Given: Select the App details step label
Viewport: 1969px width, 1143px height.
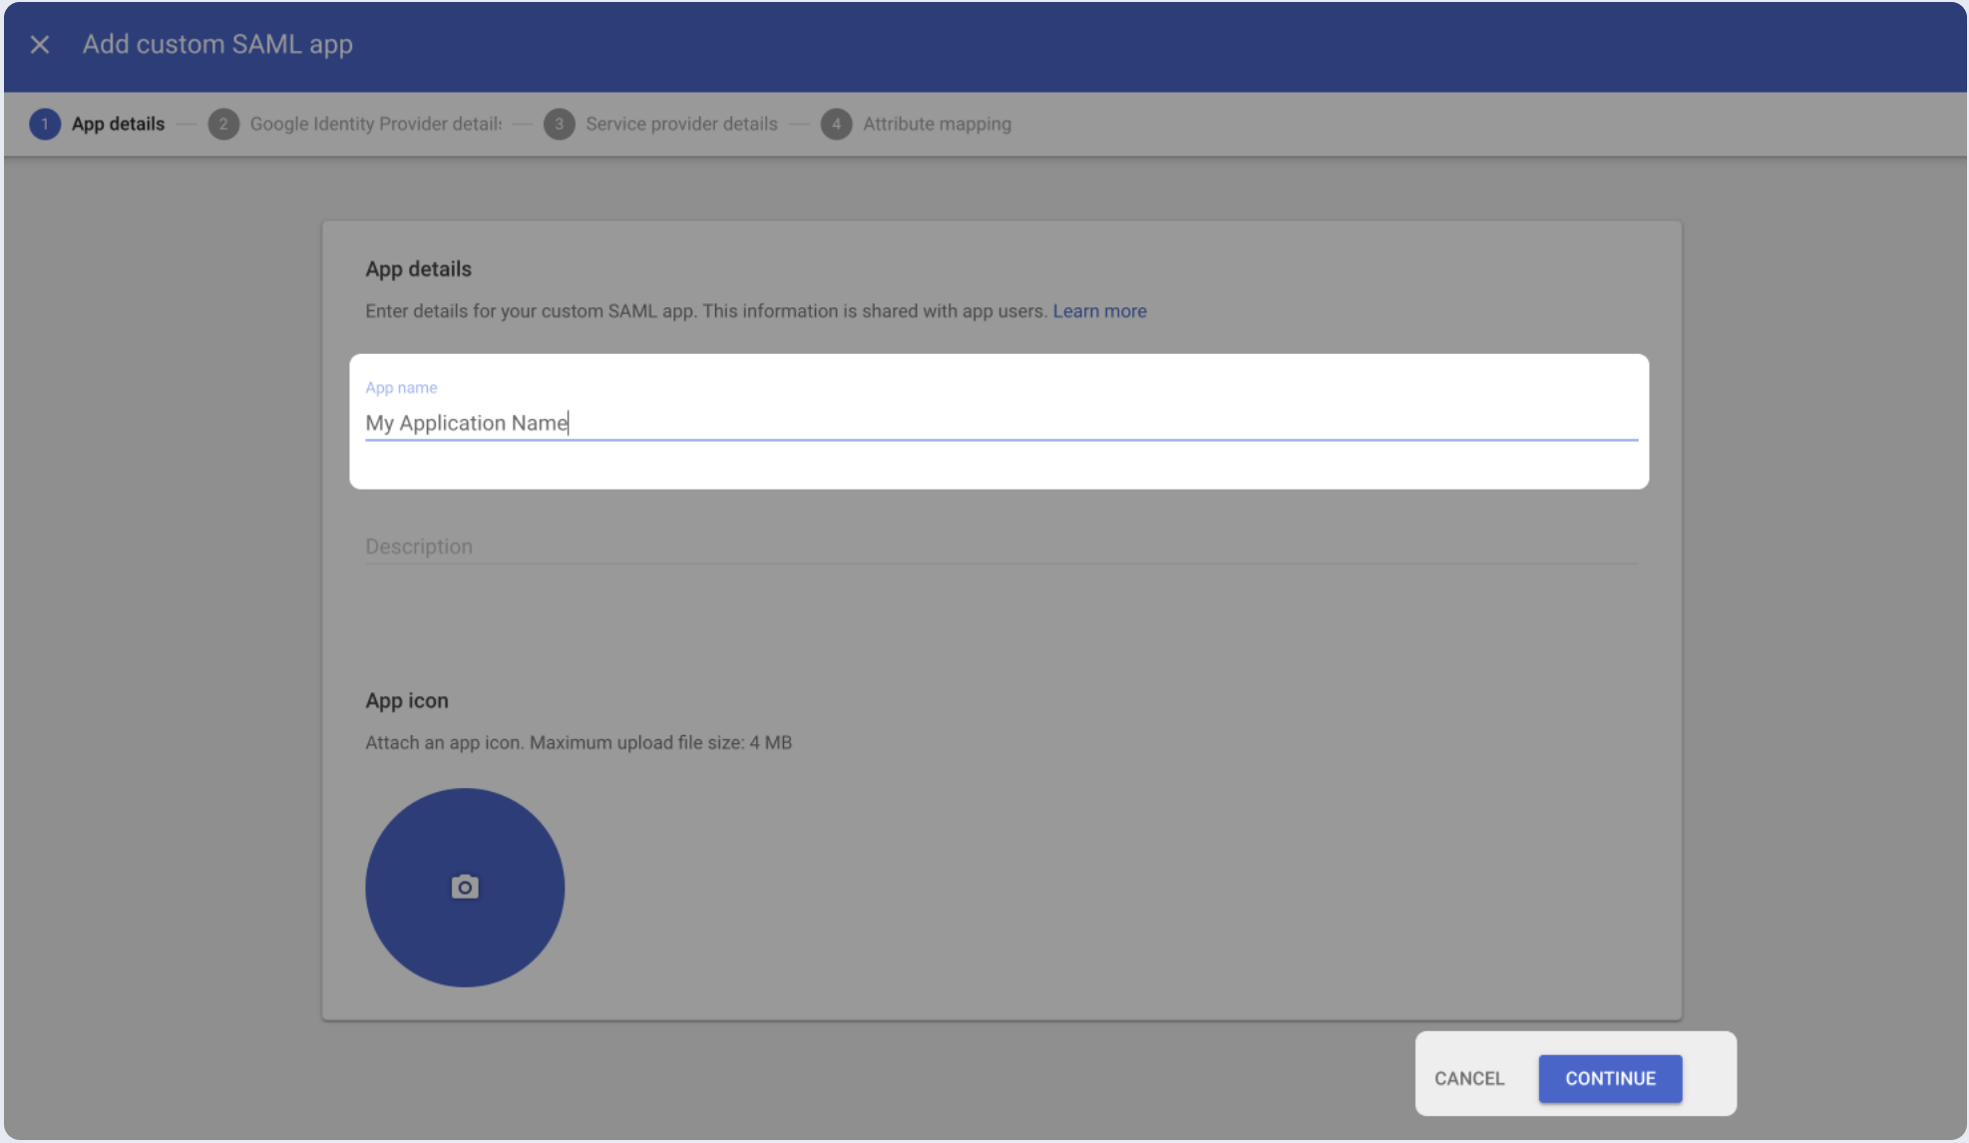Looking at the screenshot, I should tap(118, 124).
